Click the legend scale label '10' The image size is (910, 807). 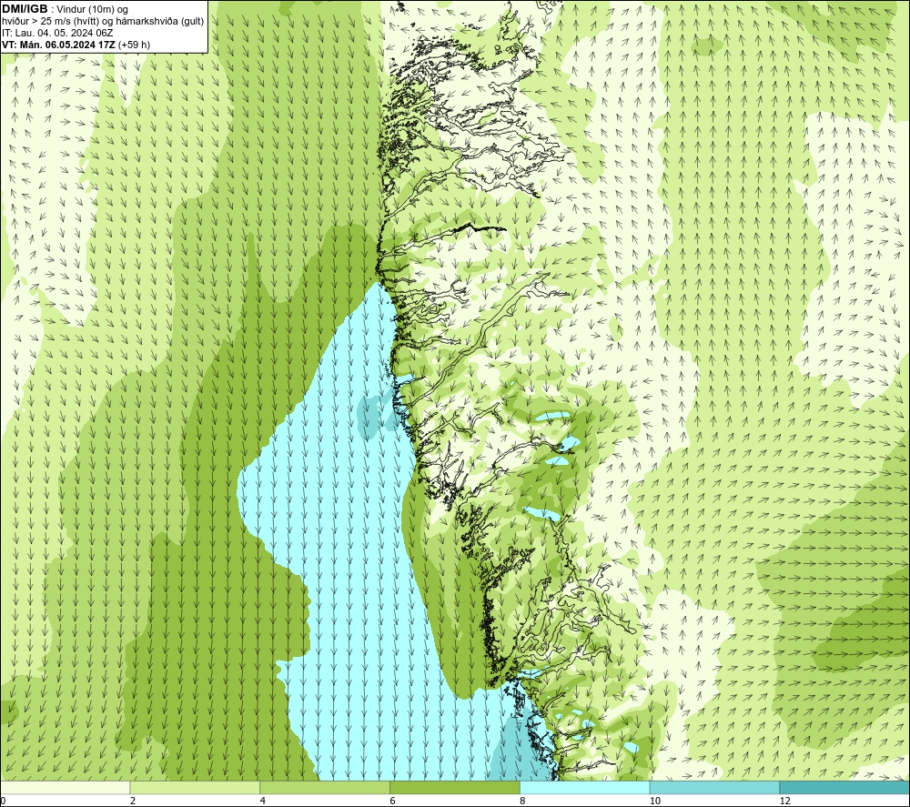coord(655,801)
